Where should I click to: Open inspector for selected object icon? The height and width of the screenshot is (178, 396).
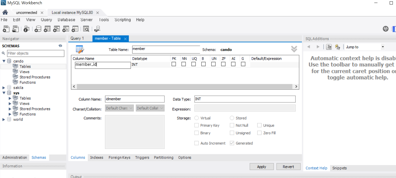click(26, 29)
